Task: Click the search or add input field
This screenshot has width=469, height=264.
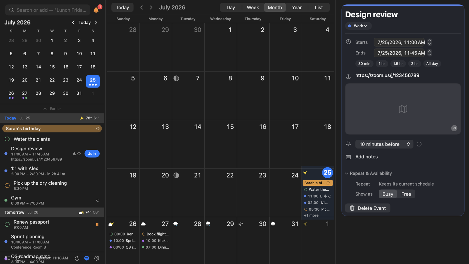Action: tap(48, 10)
